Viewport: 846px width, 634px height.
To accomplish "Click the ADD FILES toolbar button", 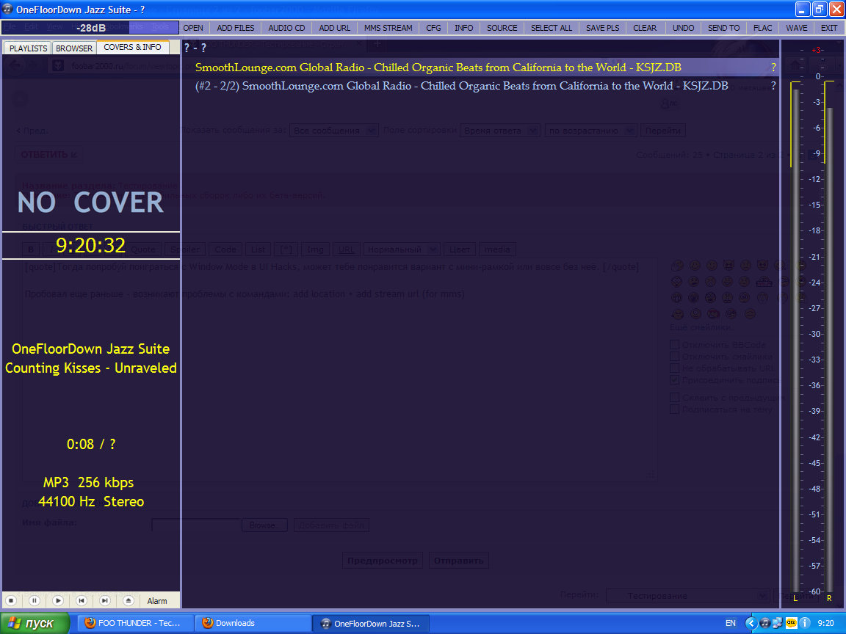I will (236, 28).
